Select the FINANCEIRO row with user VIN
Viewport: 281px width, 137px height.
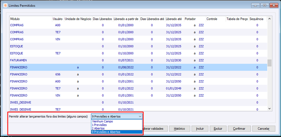tap(138, 96)
